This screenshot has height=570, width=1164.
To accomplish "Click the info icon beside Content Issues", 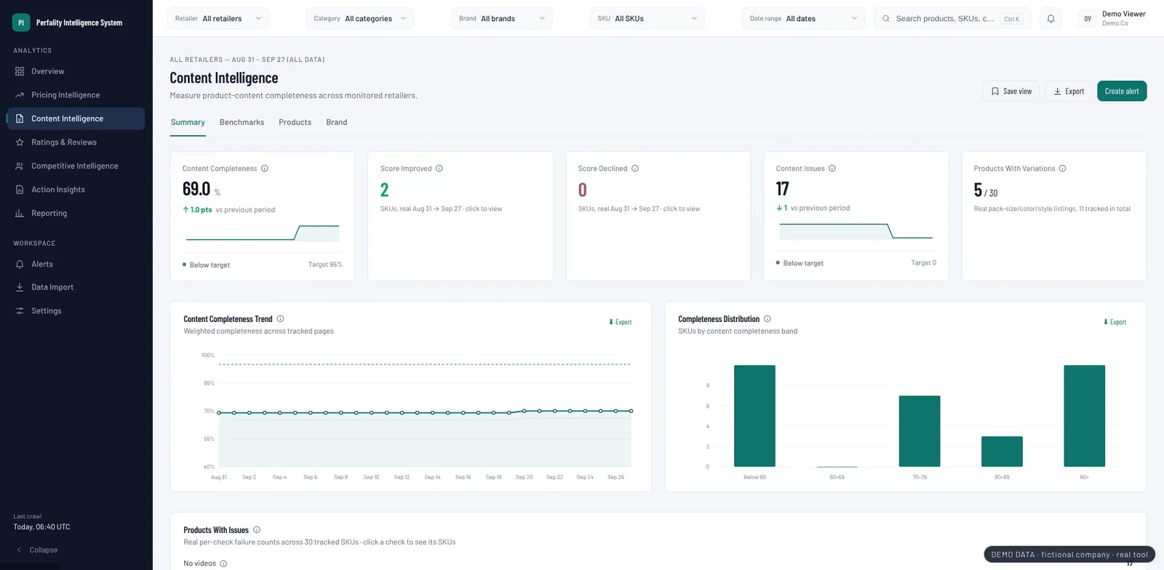I will (x=832, y=169).
